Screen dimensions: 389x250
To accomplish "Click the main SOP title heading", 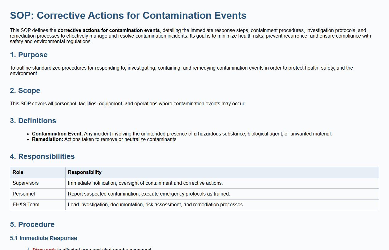I will (128, 15).
